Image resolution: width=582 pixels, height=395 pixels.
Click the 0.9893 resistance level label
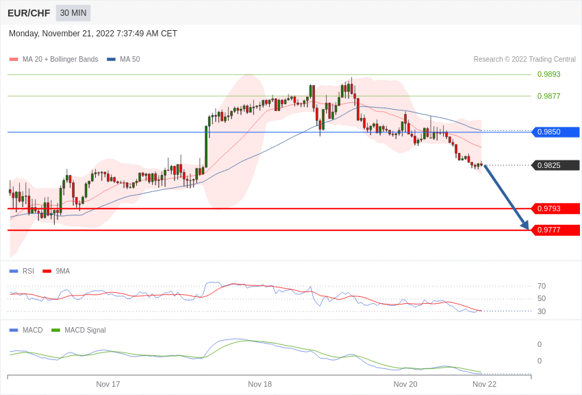(x=548, y=74)
